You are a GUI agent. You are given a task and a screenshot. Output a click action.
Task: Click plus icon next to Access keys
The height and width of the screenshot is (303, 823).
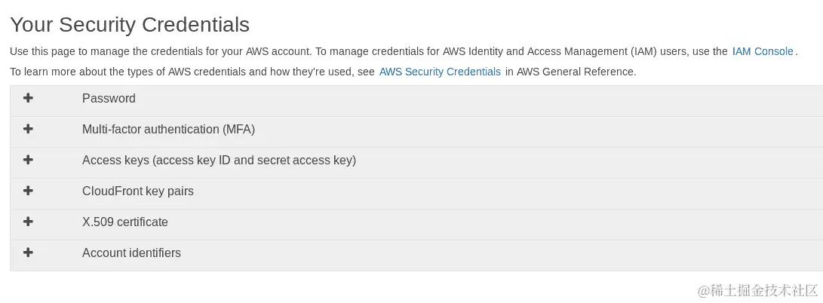[28, 160]
